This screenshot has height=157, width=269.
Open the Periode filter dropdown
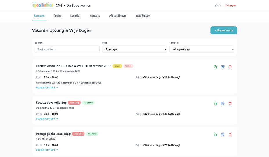coord(202,49)
